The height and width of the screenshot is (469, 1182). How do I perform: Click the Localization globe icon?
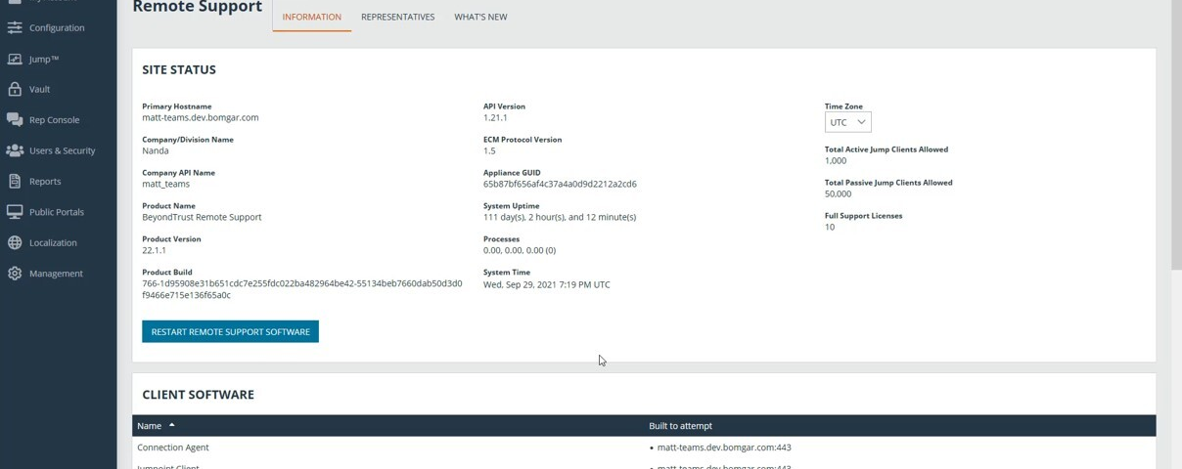point(15,242)
